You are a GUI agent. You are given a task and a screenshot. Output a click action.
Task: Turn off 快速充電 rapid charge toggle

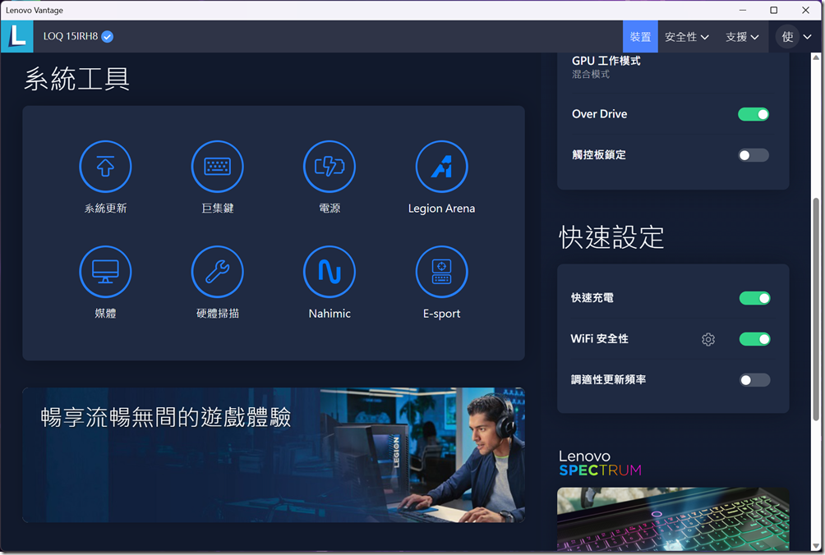(x=754, y=298)
